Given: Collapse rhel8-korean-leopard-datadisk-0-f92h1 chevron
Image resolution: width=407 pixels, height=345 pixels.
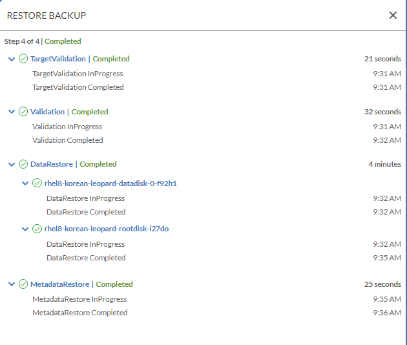Looking at the screenshot, I should pos(25,183).
